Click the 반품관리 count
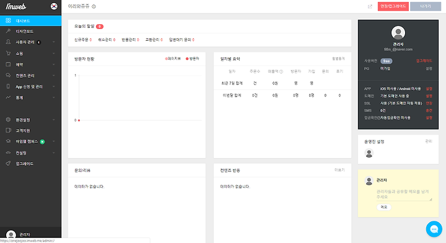Image resolution: width=446 pixels, height=243 pixels. (138, 40)
